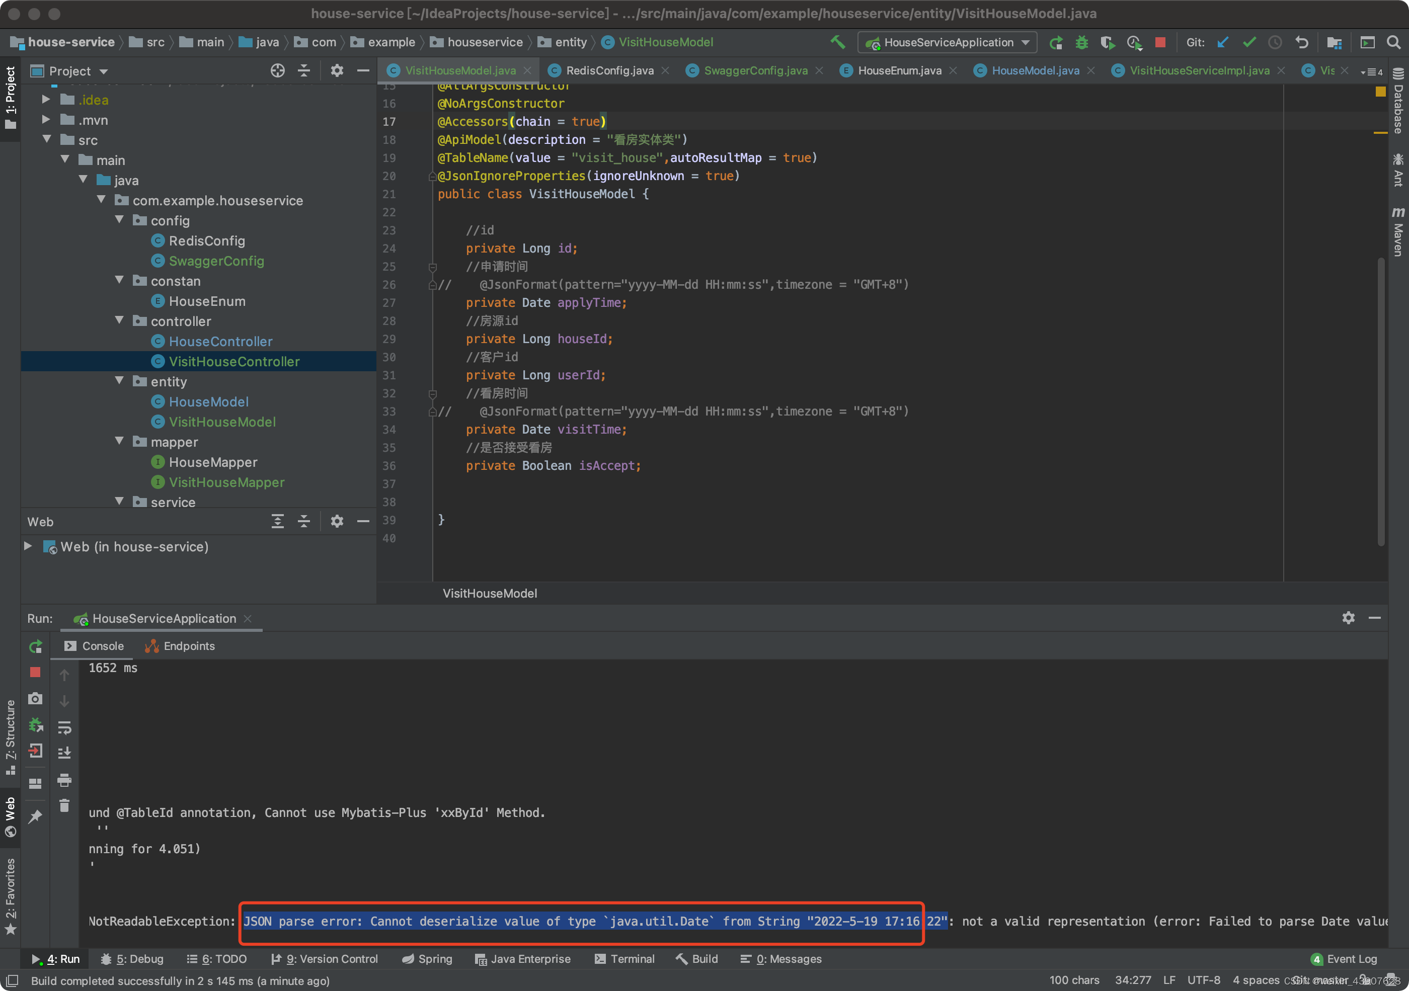Image resolution: width=1409 pixels, height=991 pixels.
Task: Click the camera thread dump icon
Action: (36, 698)
